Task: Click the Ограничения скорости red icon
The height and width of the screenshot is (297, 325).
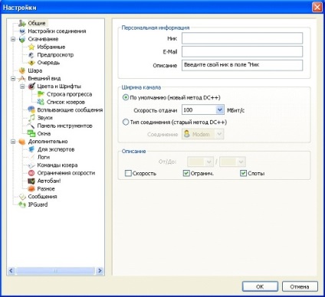Action: 31,173
